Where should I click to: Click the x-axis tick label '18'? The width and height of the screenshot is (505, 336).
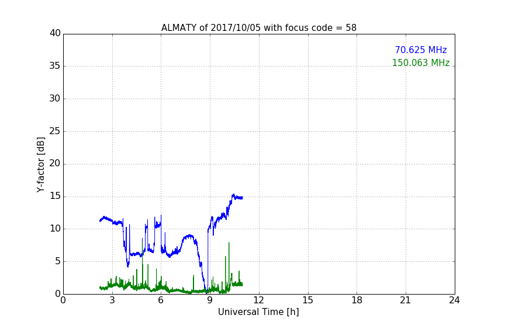(357, 300)
